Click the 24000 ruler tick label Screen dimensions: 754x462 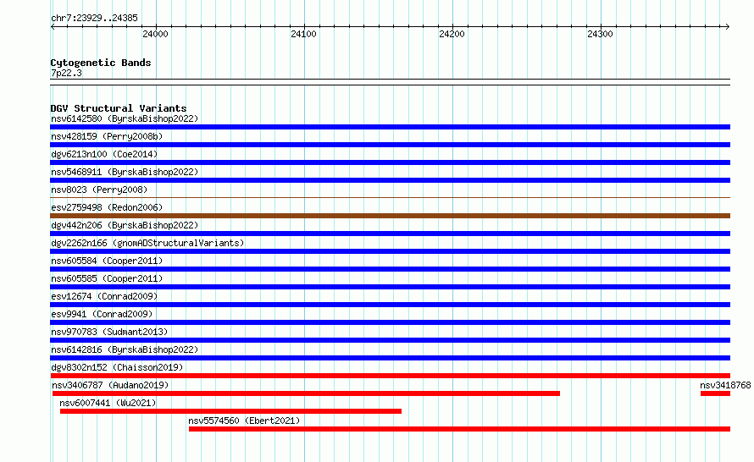[155, 34]
